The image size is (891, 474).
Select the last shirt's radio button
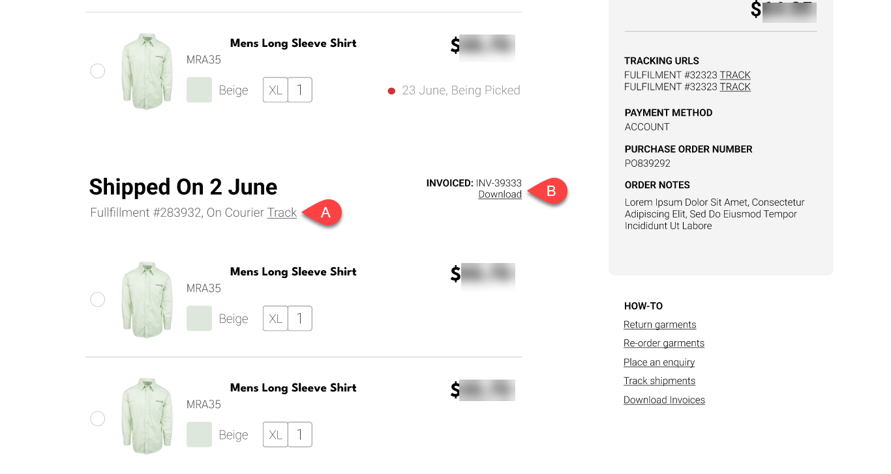pos(97,419)
